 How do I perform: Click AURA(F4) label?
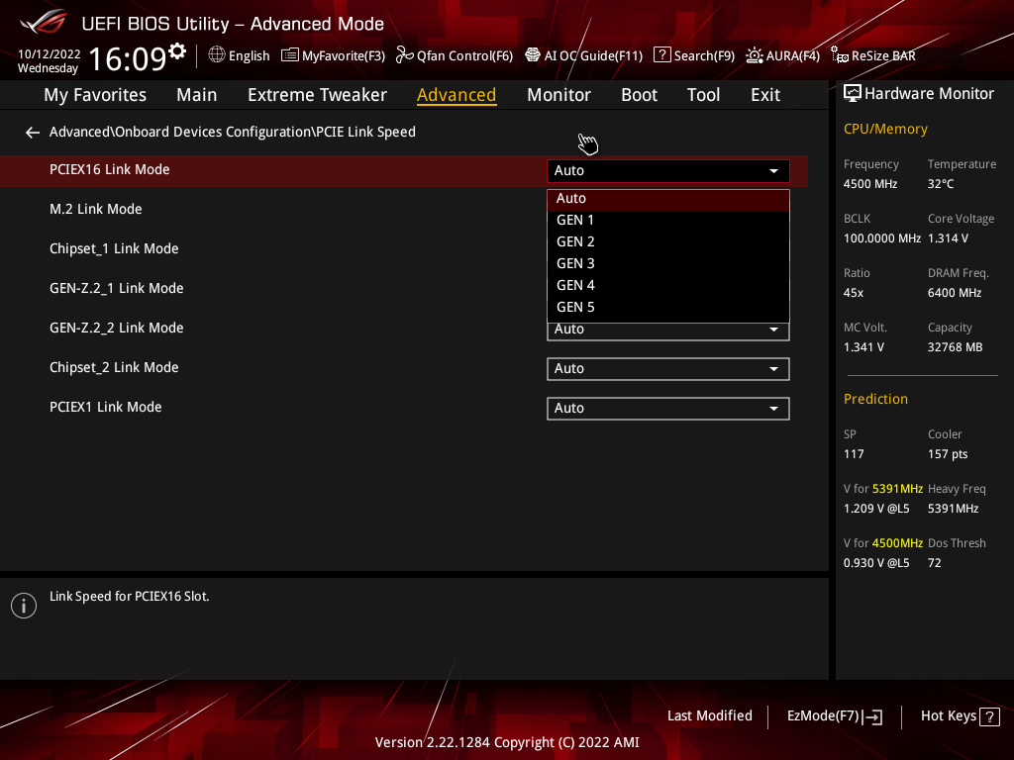(793, 56)
